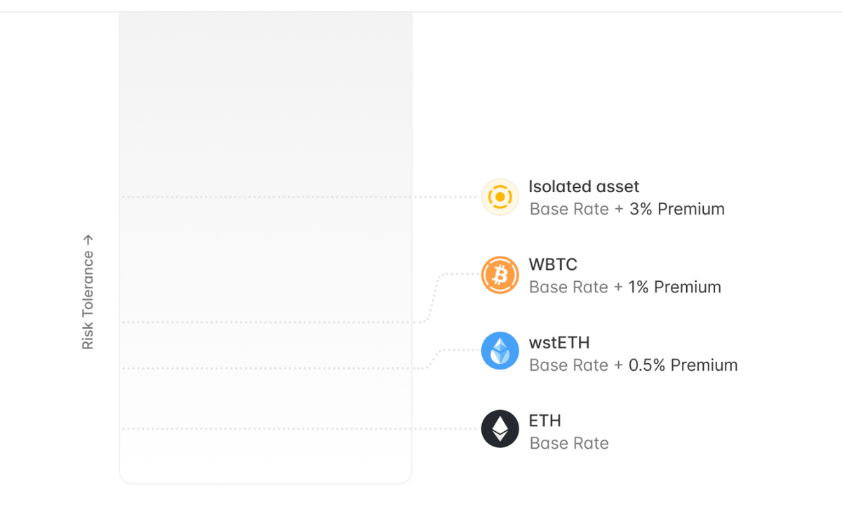Select the WBTC label text
This screenshot has height=523, width=842.
[553, 264]
